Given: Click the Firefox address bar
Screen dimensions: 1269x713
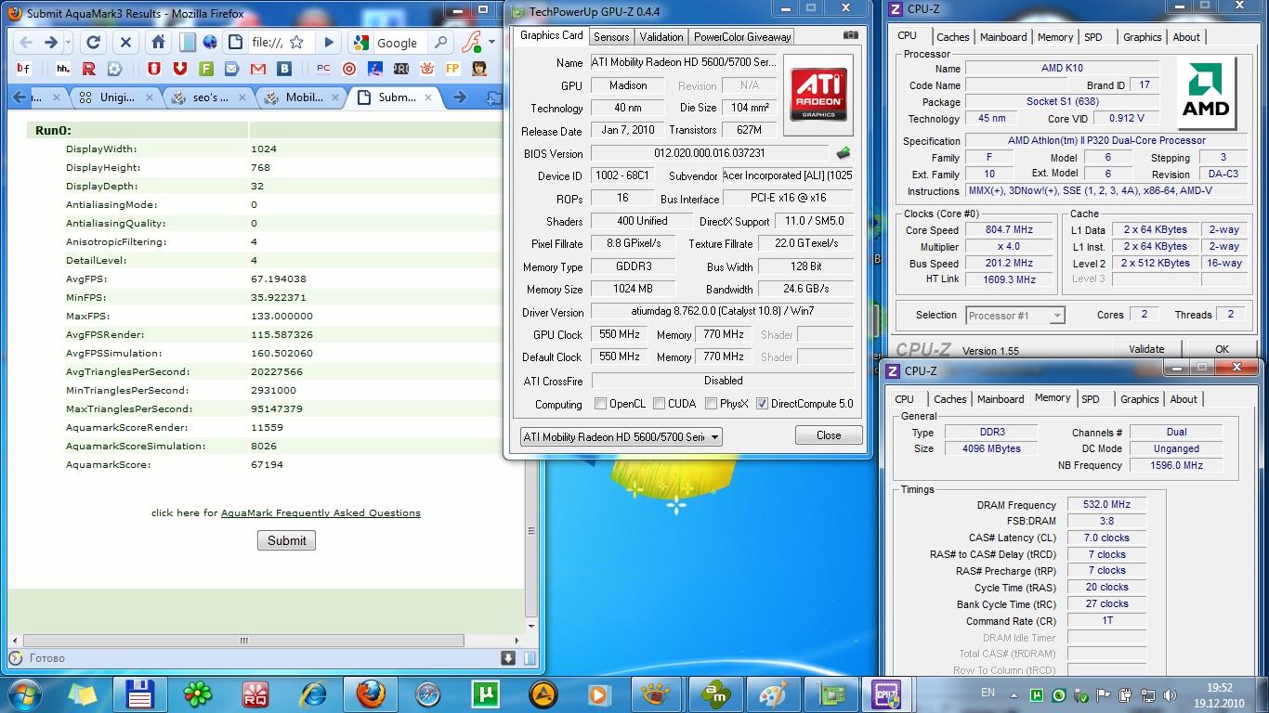Looking at the screenshot, I should (x=268, y=43).
